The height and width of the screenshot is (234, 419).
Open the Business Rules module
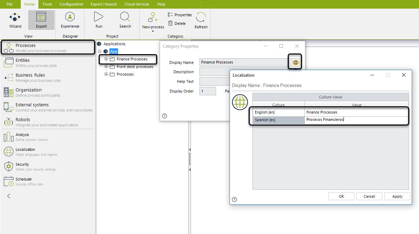[x=47, y=77]
